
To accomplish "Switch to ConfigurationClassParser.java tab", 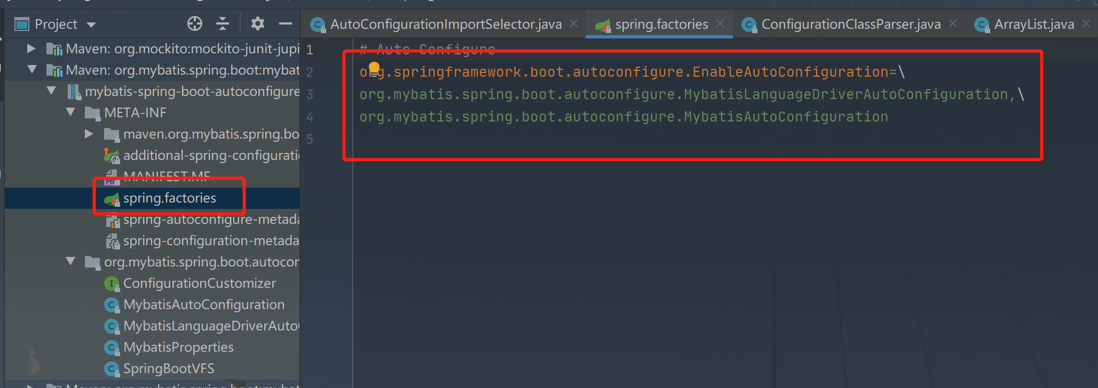I will 851,24.
